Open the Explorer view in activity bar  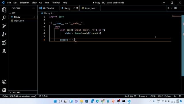pyautogui.click(x=4, y=10)
